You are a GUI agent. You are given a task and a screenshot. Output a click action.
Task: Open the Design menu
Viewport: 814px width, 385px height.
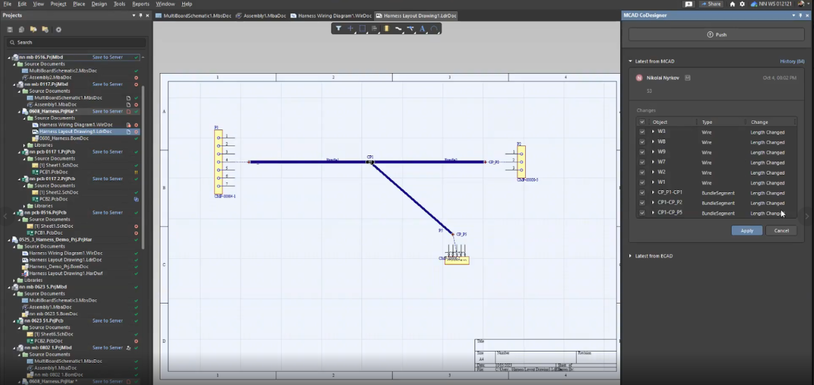coord(99,4)
